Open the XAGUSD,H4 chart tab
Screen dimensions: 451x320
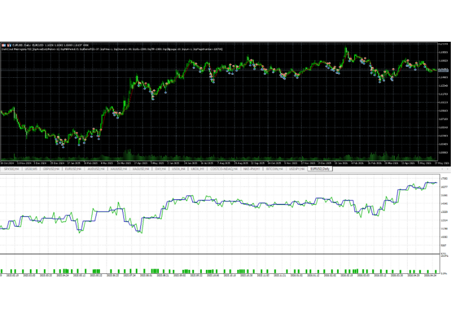pos(140,169)
